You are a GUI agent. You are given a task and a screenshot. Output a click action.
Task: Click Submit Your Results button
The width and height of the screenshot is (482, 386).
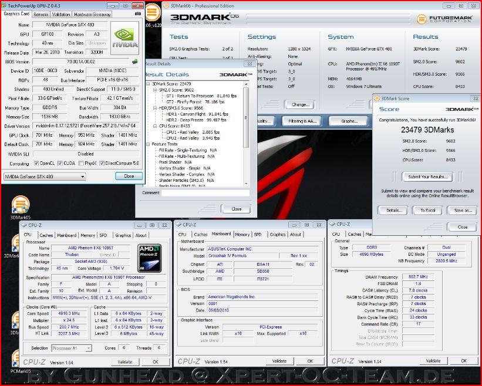click(x=427, y=177)
